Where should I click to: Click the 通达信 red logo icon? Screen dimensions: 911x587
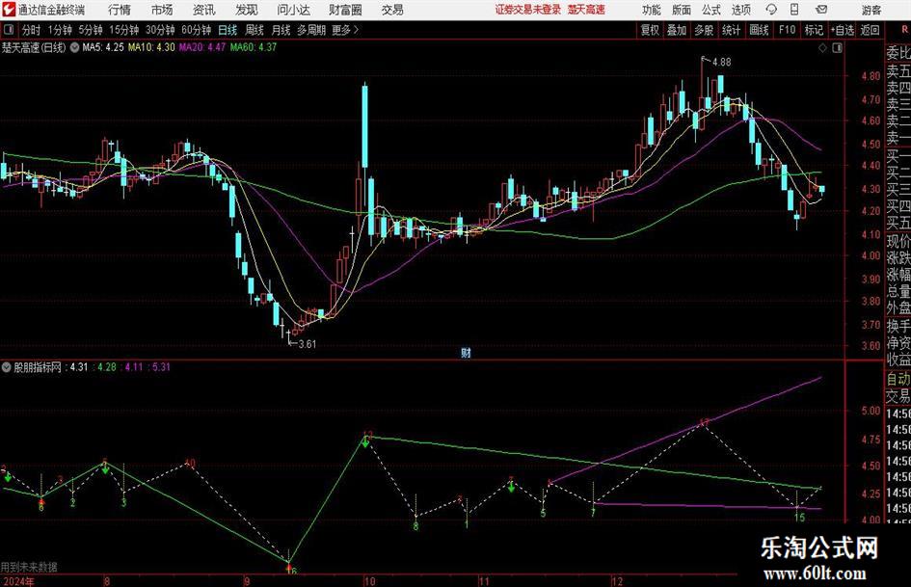click(8, 10)
